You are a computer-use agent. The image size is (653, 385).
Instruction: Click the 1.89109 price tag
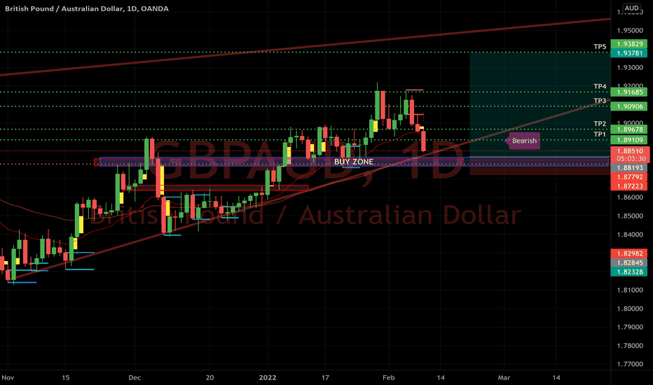[x=629, y=140]
